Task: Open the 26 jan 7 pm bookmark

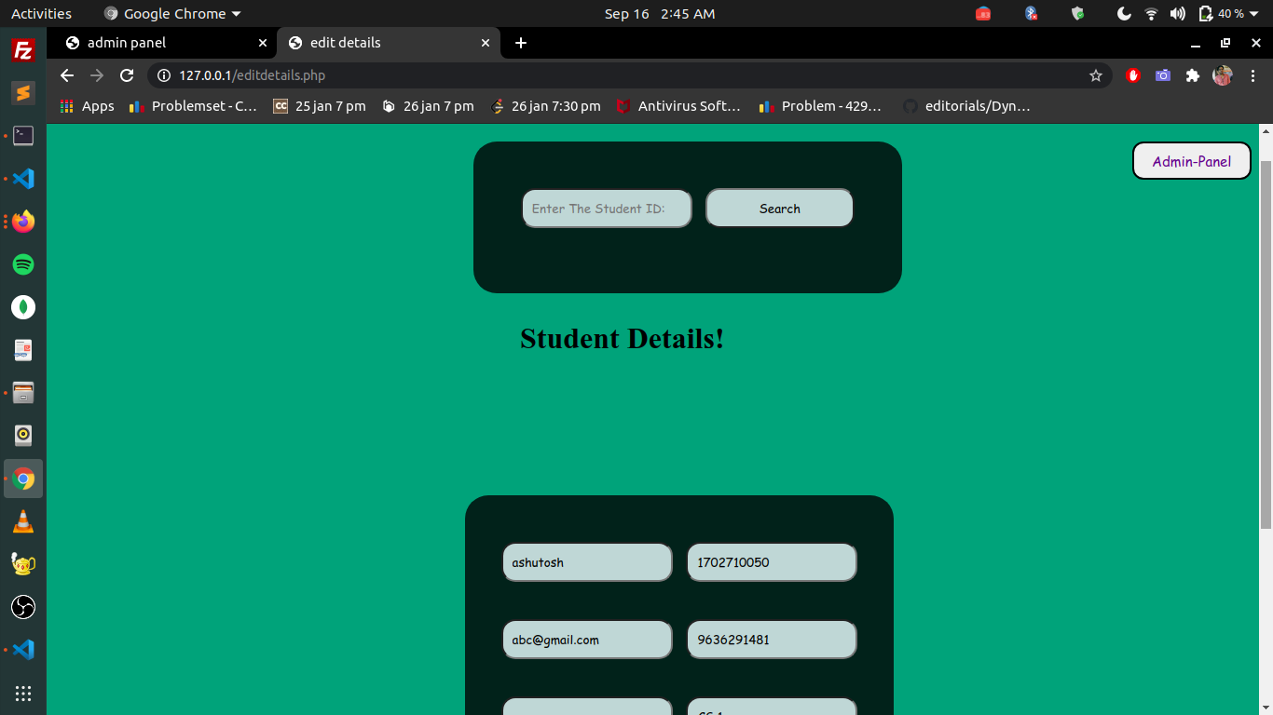Action: pyautogui.click(x=428, y=106)
